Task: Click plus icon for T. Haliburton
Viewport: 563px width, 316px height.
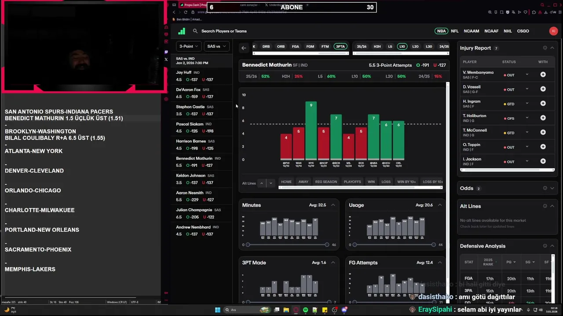Action: coord(543,118)
